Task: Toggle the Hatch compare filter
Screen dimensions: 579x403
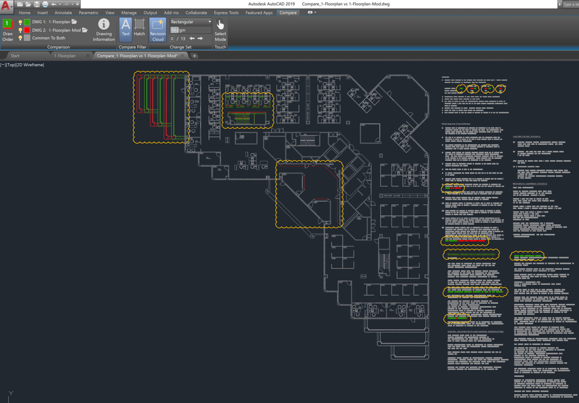Action: [x=139, y=29]
